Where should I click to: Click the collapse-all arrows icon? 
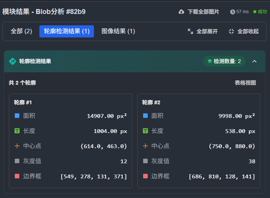pos(231,31)
